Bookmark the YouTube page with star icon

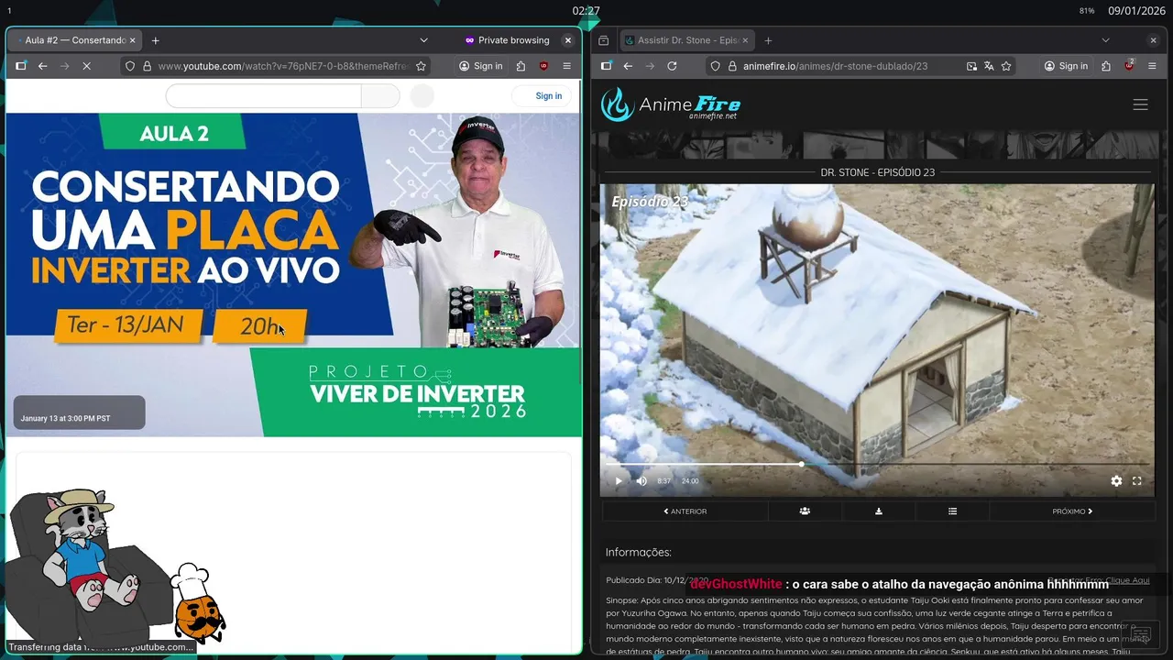(x=421, y=66)
